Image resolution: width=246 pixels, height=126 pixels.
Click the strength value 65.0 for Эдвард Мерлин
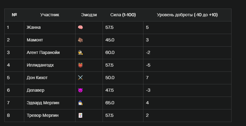[x=110, y=103]
